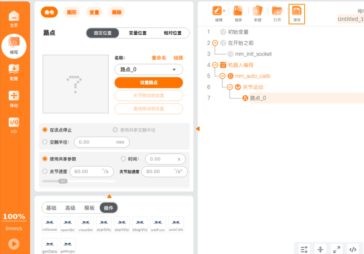364x254 pixels.
Task: Click the collapse-all tree icon
Action: pyautogui.click(x=320, y=249)
